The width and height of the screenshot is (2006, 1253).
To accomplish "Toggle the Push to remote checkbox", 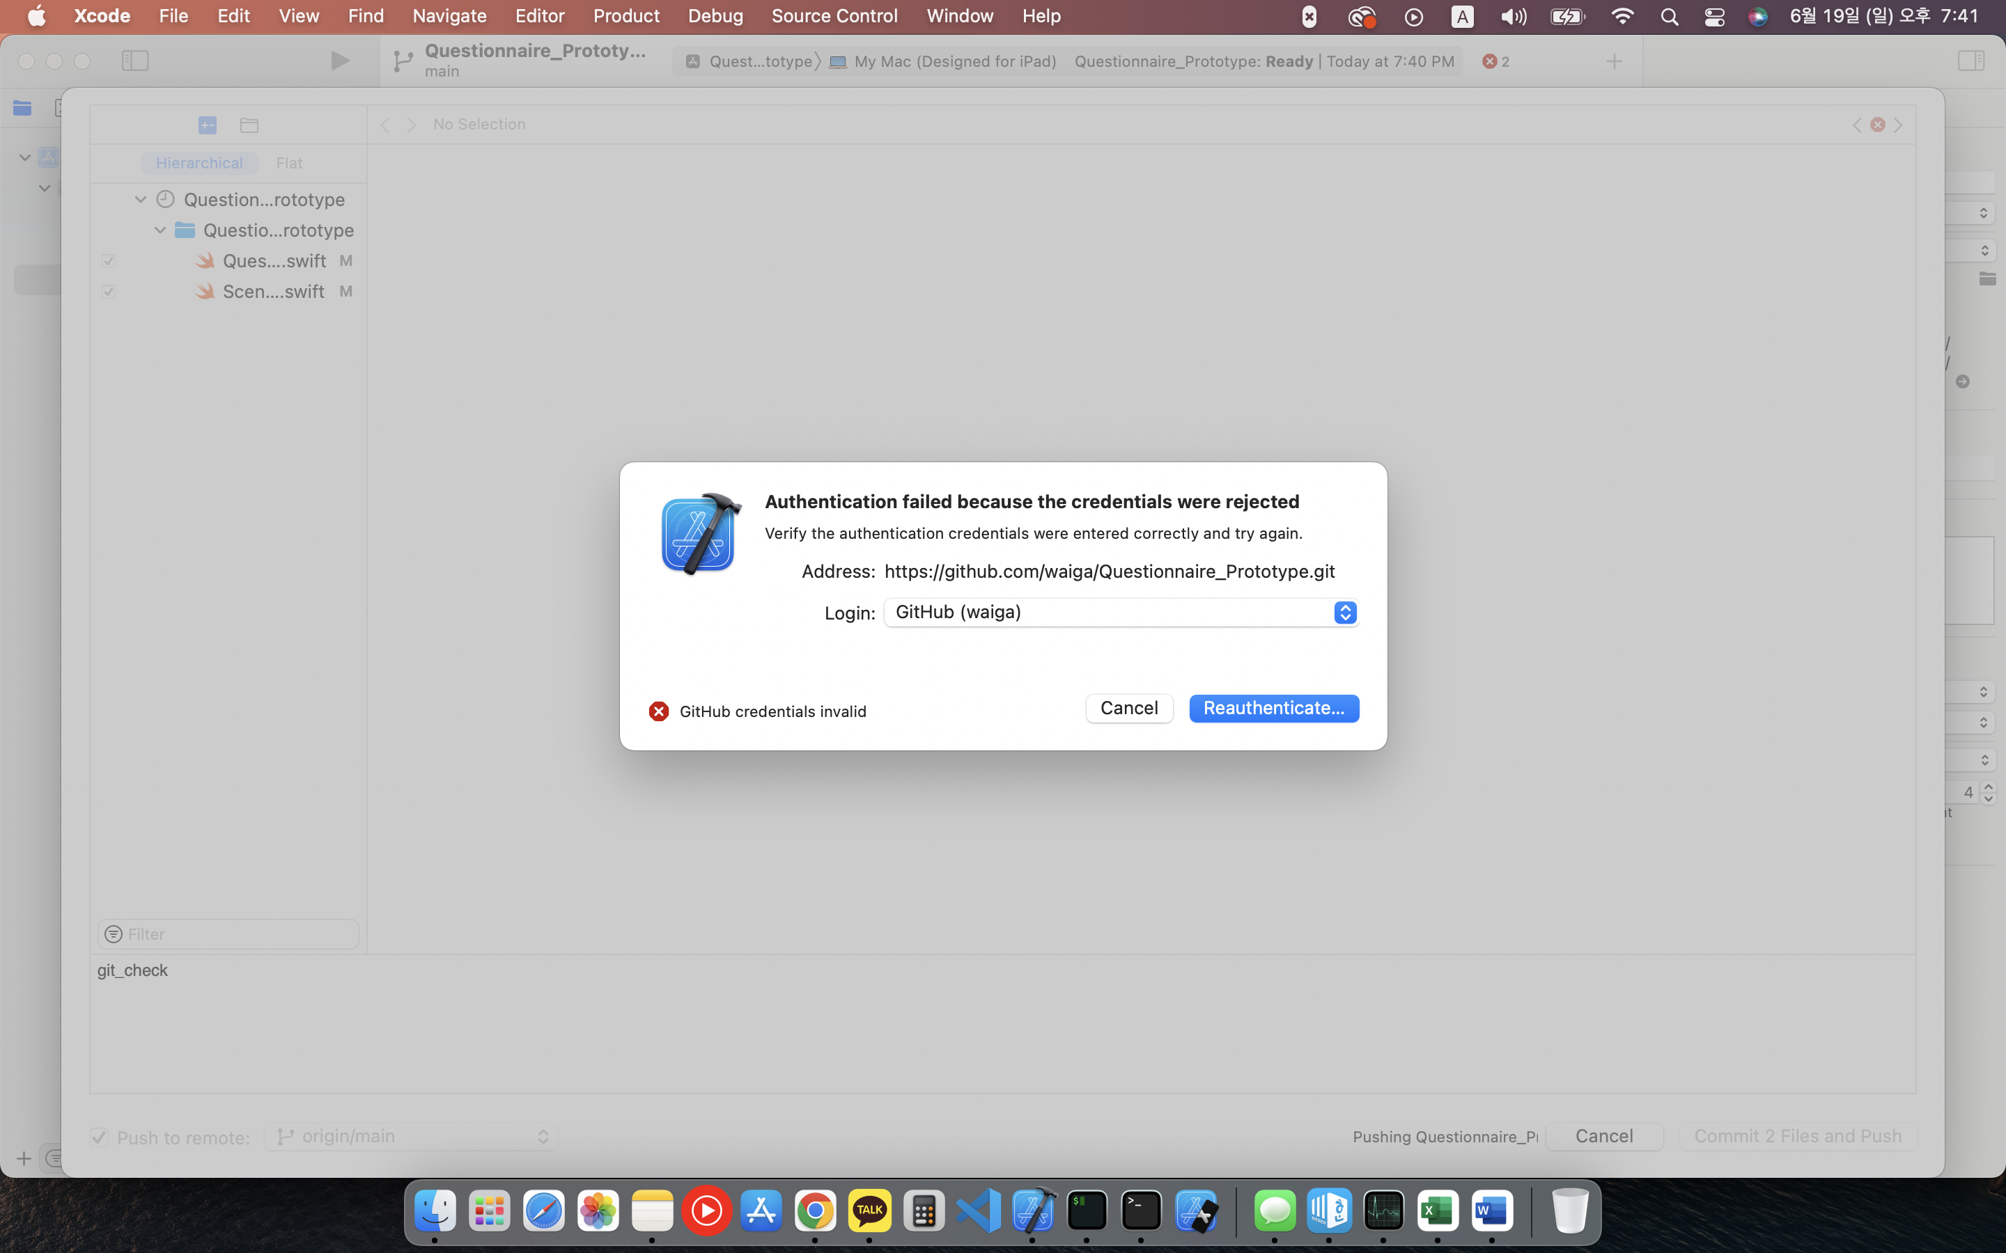I will [100, 1137].
